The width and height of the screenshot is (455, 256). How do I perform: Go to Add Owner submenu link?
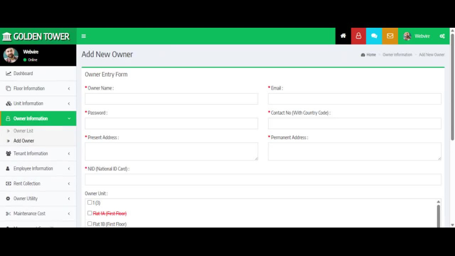point(24,141)
